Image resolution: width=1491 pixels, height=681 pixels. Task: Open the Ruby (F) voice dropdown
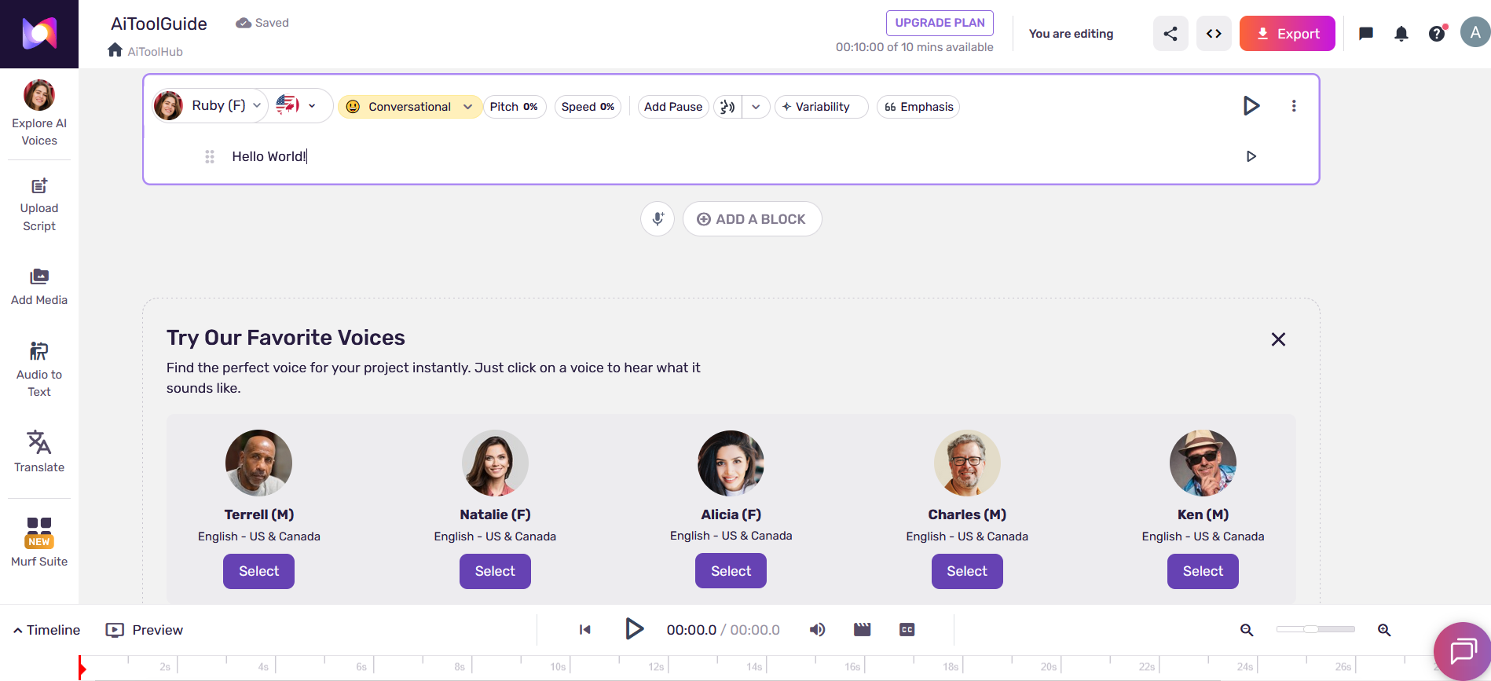coord(211,106)
